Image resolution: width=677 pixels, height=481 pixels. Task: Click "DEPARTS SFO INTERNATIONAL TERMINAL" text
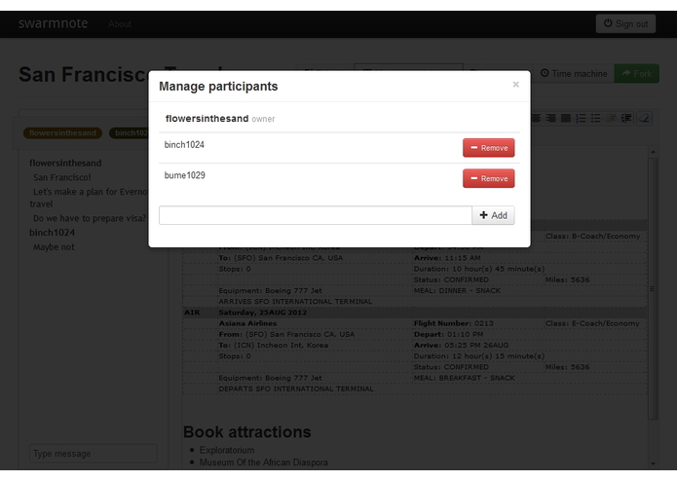click(296, 388)
